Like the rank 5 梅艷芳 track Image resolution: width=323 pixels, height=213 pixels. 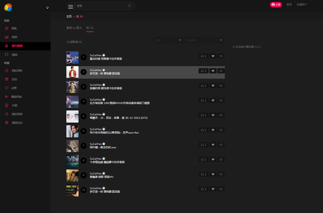point(213,115)
